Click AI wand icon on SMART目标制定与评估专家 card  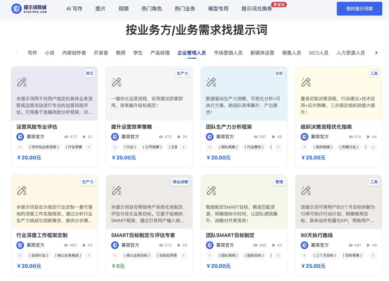116,191
